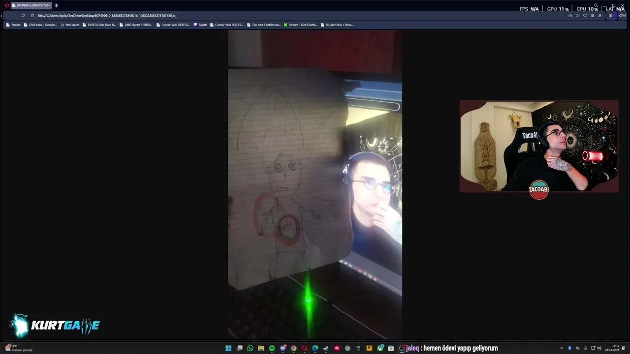Viewport: 630px width, 354px height.
Task: Open the Opera AI assistant button
Action: 622,16
